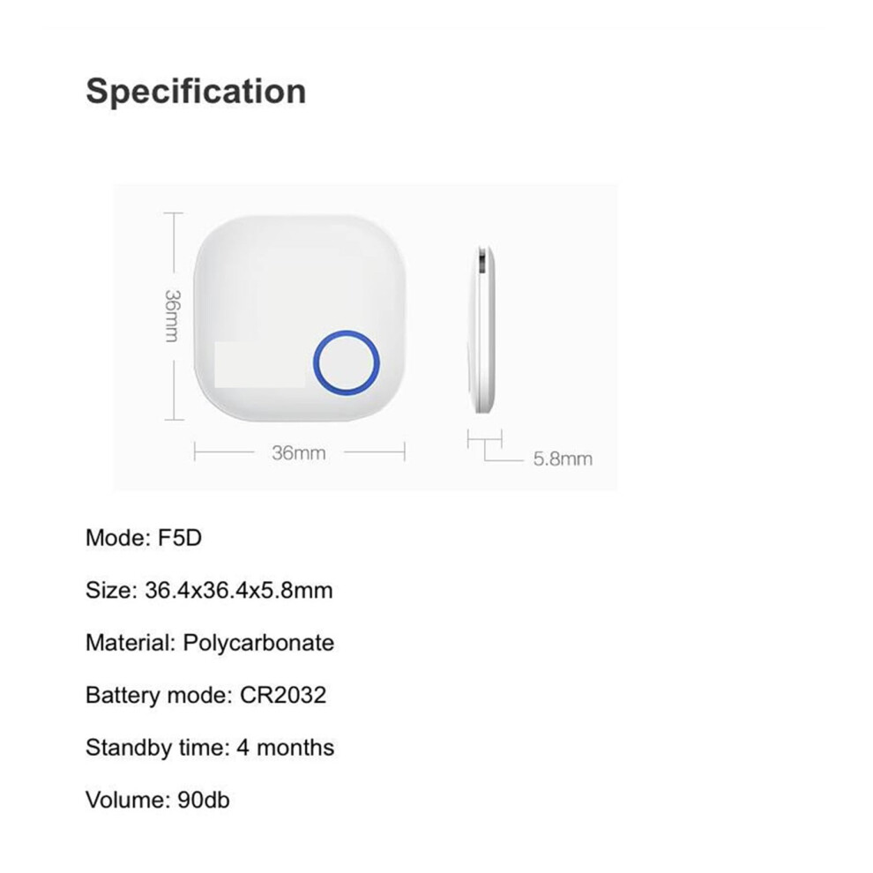The height and width of the screenshot is (873, 873).
Task: Click the Mode: F5D text line
Action: click(x=144, y=538)
